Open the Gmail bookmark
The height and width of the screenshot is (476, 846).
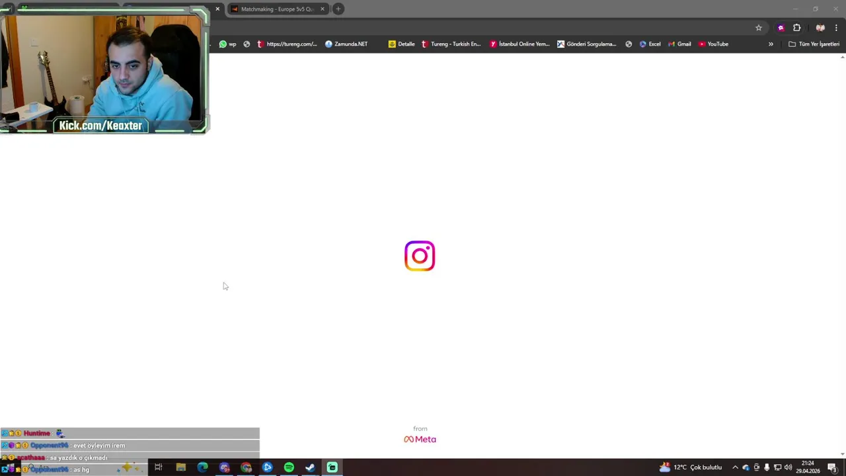tap(679, 44)
